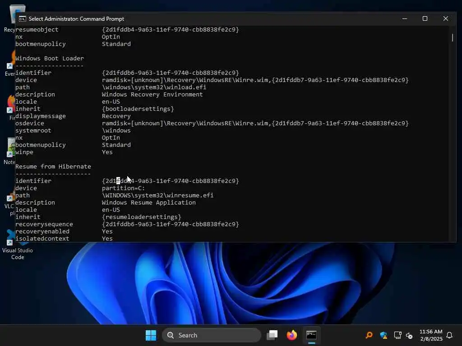Click the 'Windows Boot Loader' heading text

point(50,58)
